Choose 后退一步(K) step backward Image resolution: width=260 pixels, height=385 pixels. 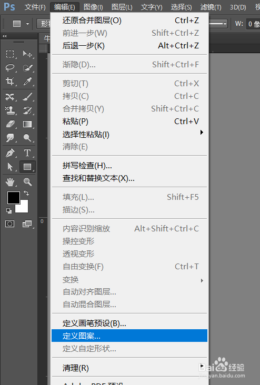[129, 46]
